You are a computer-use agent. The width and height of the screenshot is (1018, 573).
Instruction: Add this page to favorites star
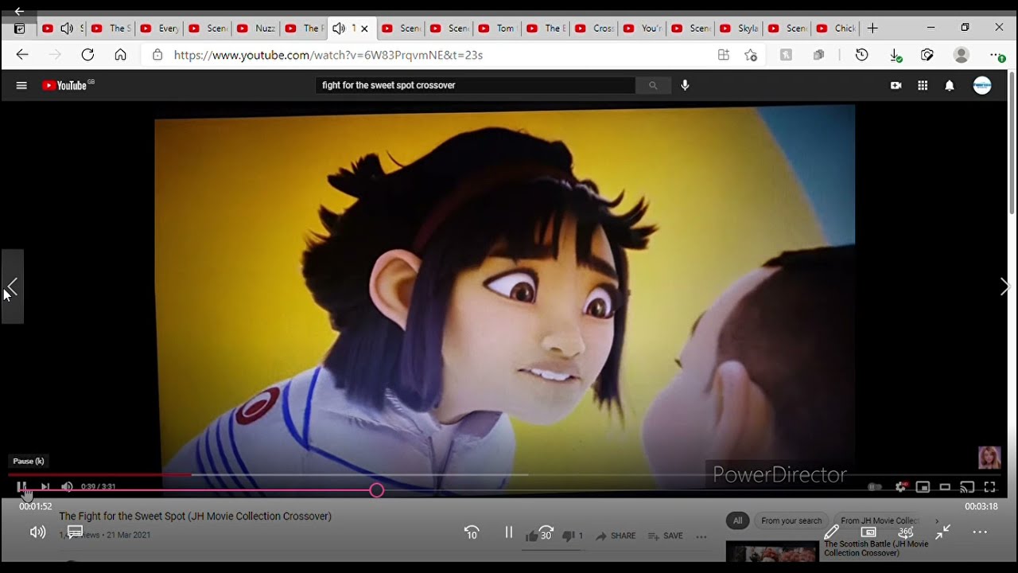tap(751, 55)
